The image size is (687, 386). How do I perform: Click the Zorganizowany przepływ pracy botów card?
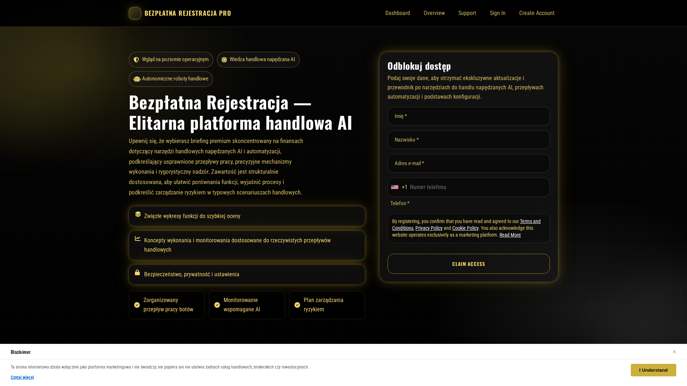click(x=167, y=305)
